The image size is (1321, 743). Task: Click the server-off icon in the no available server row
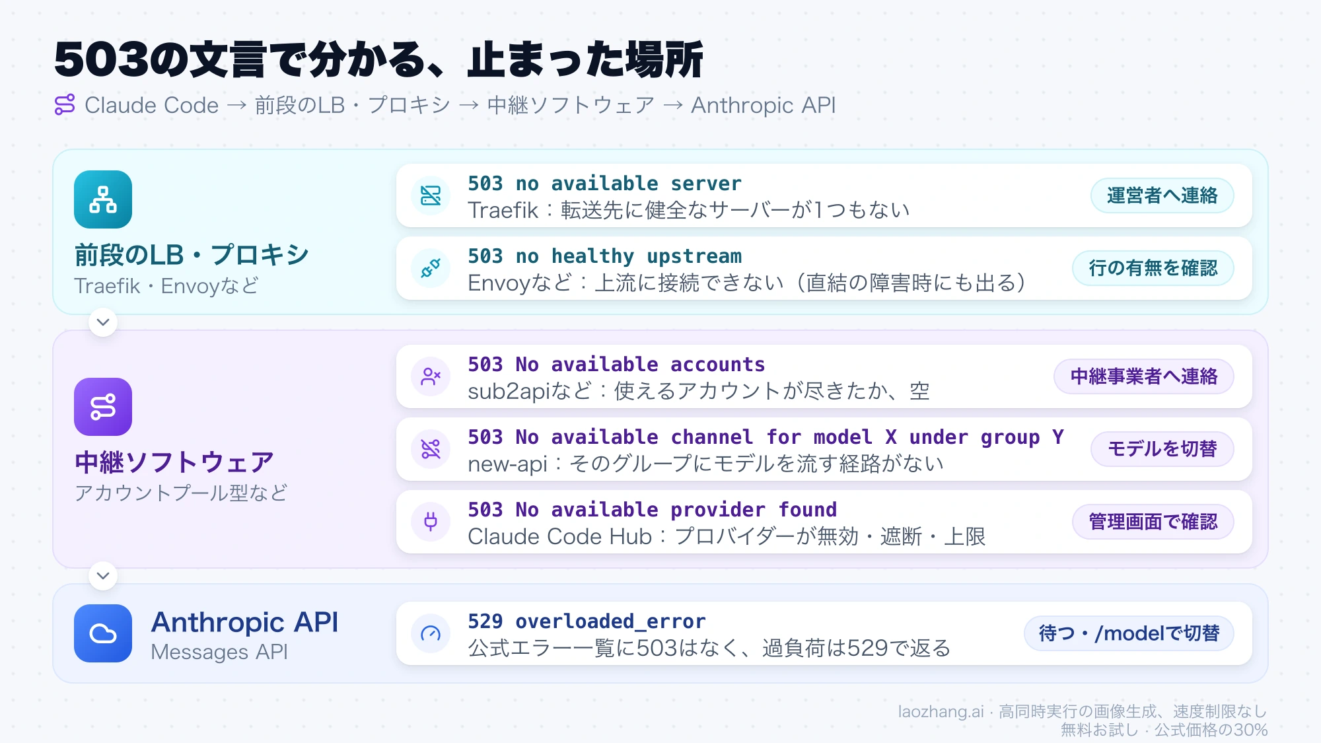(431, 195)
